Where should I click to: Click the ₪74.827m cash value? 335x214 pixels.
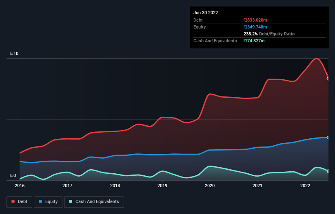coord(254,41)
